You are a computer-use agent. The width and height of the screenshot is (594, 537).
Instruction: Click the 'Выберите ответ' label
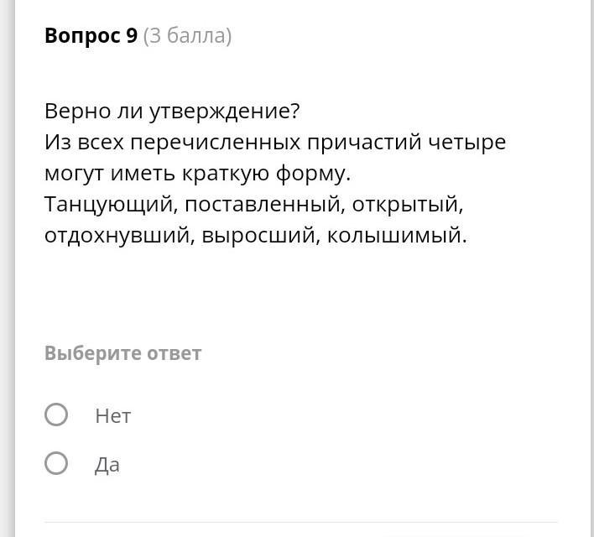tap(122, 353)
